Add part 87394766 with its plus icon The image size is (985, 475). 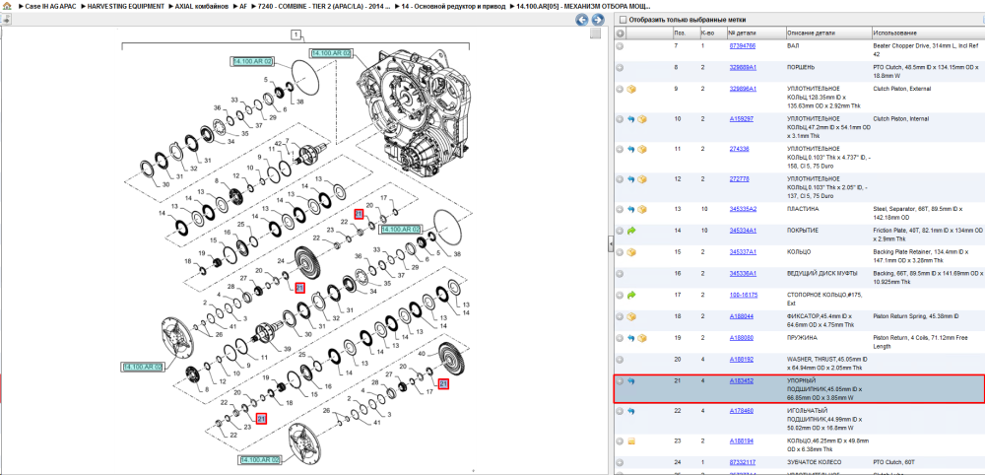[x=620, y=46]
